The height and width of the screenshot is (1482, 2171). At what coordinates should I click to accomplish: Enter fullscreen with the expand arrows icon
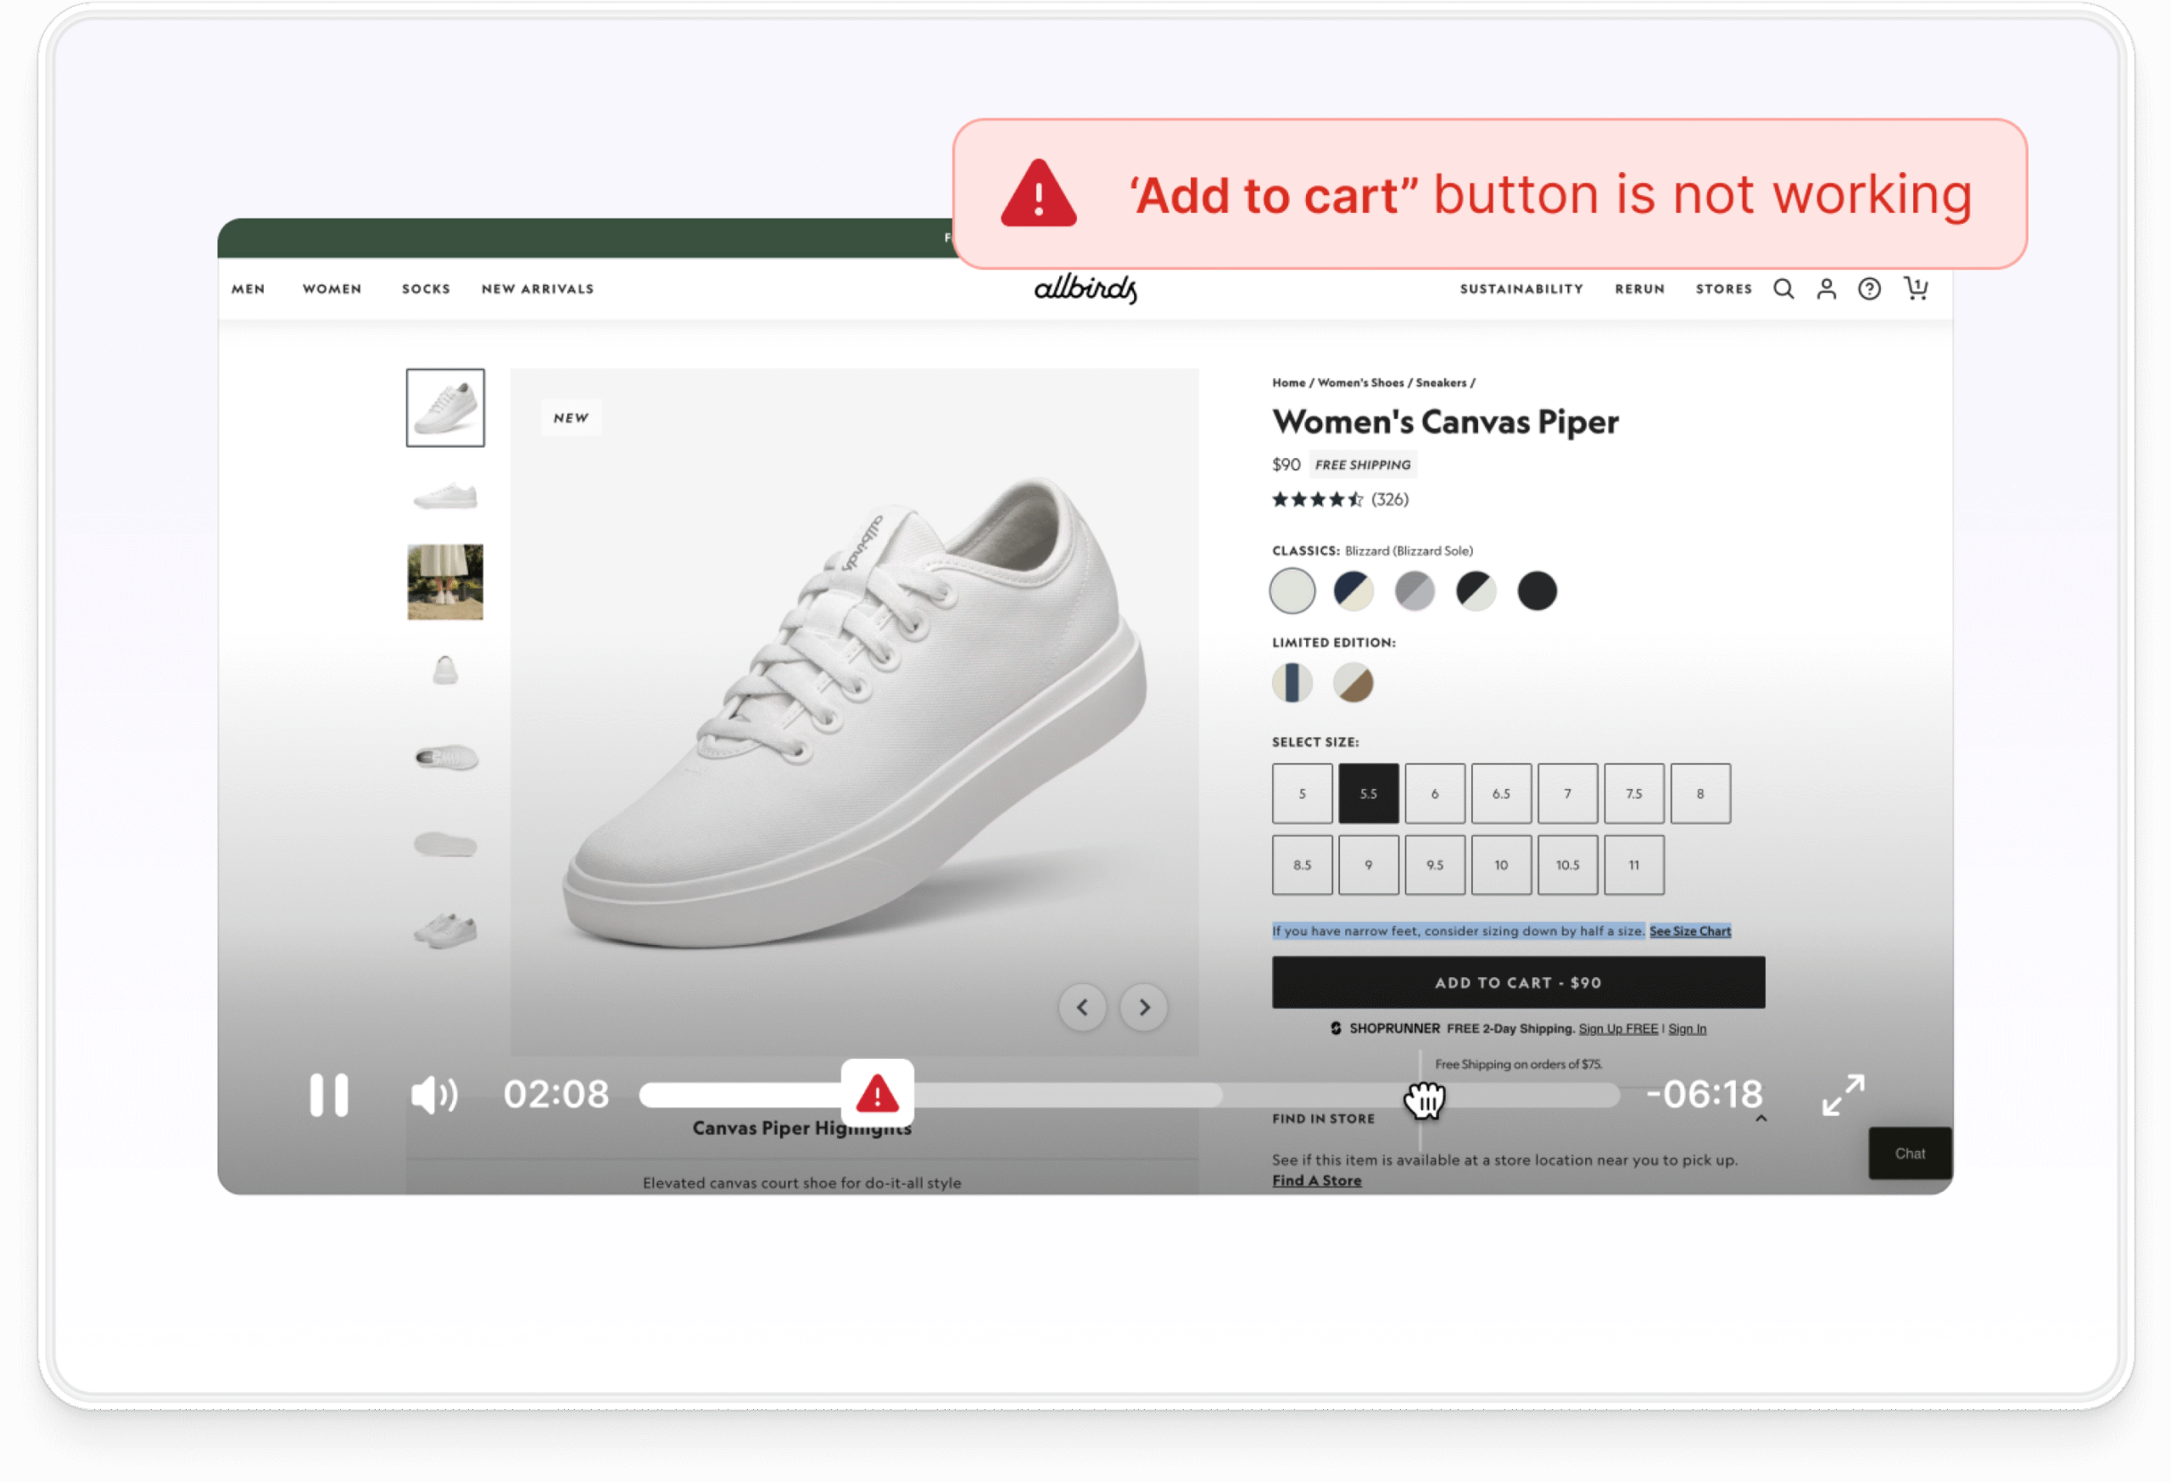[x=1843, y=1094]
